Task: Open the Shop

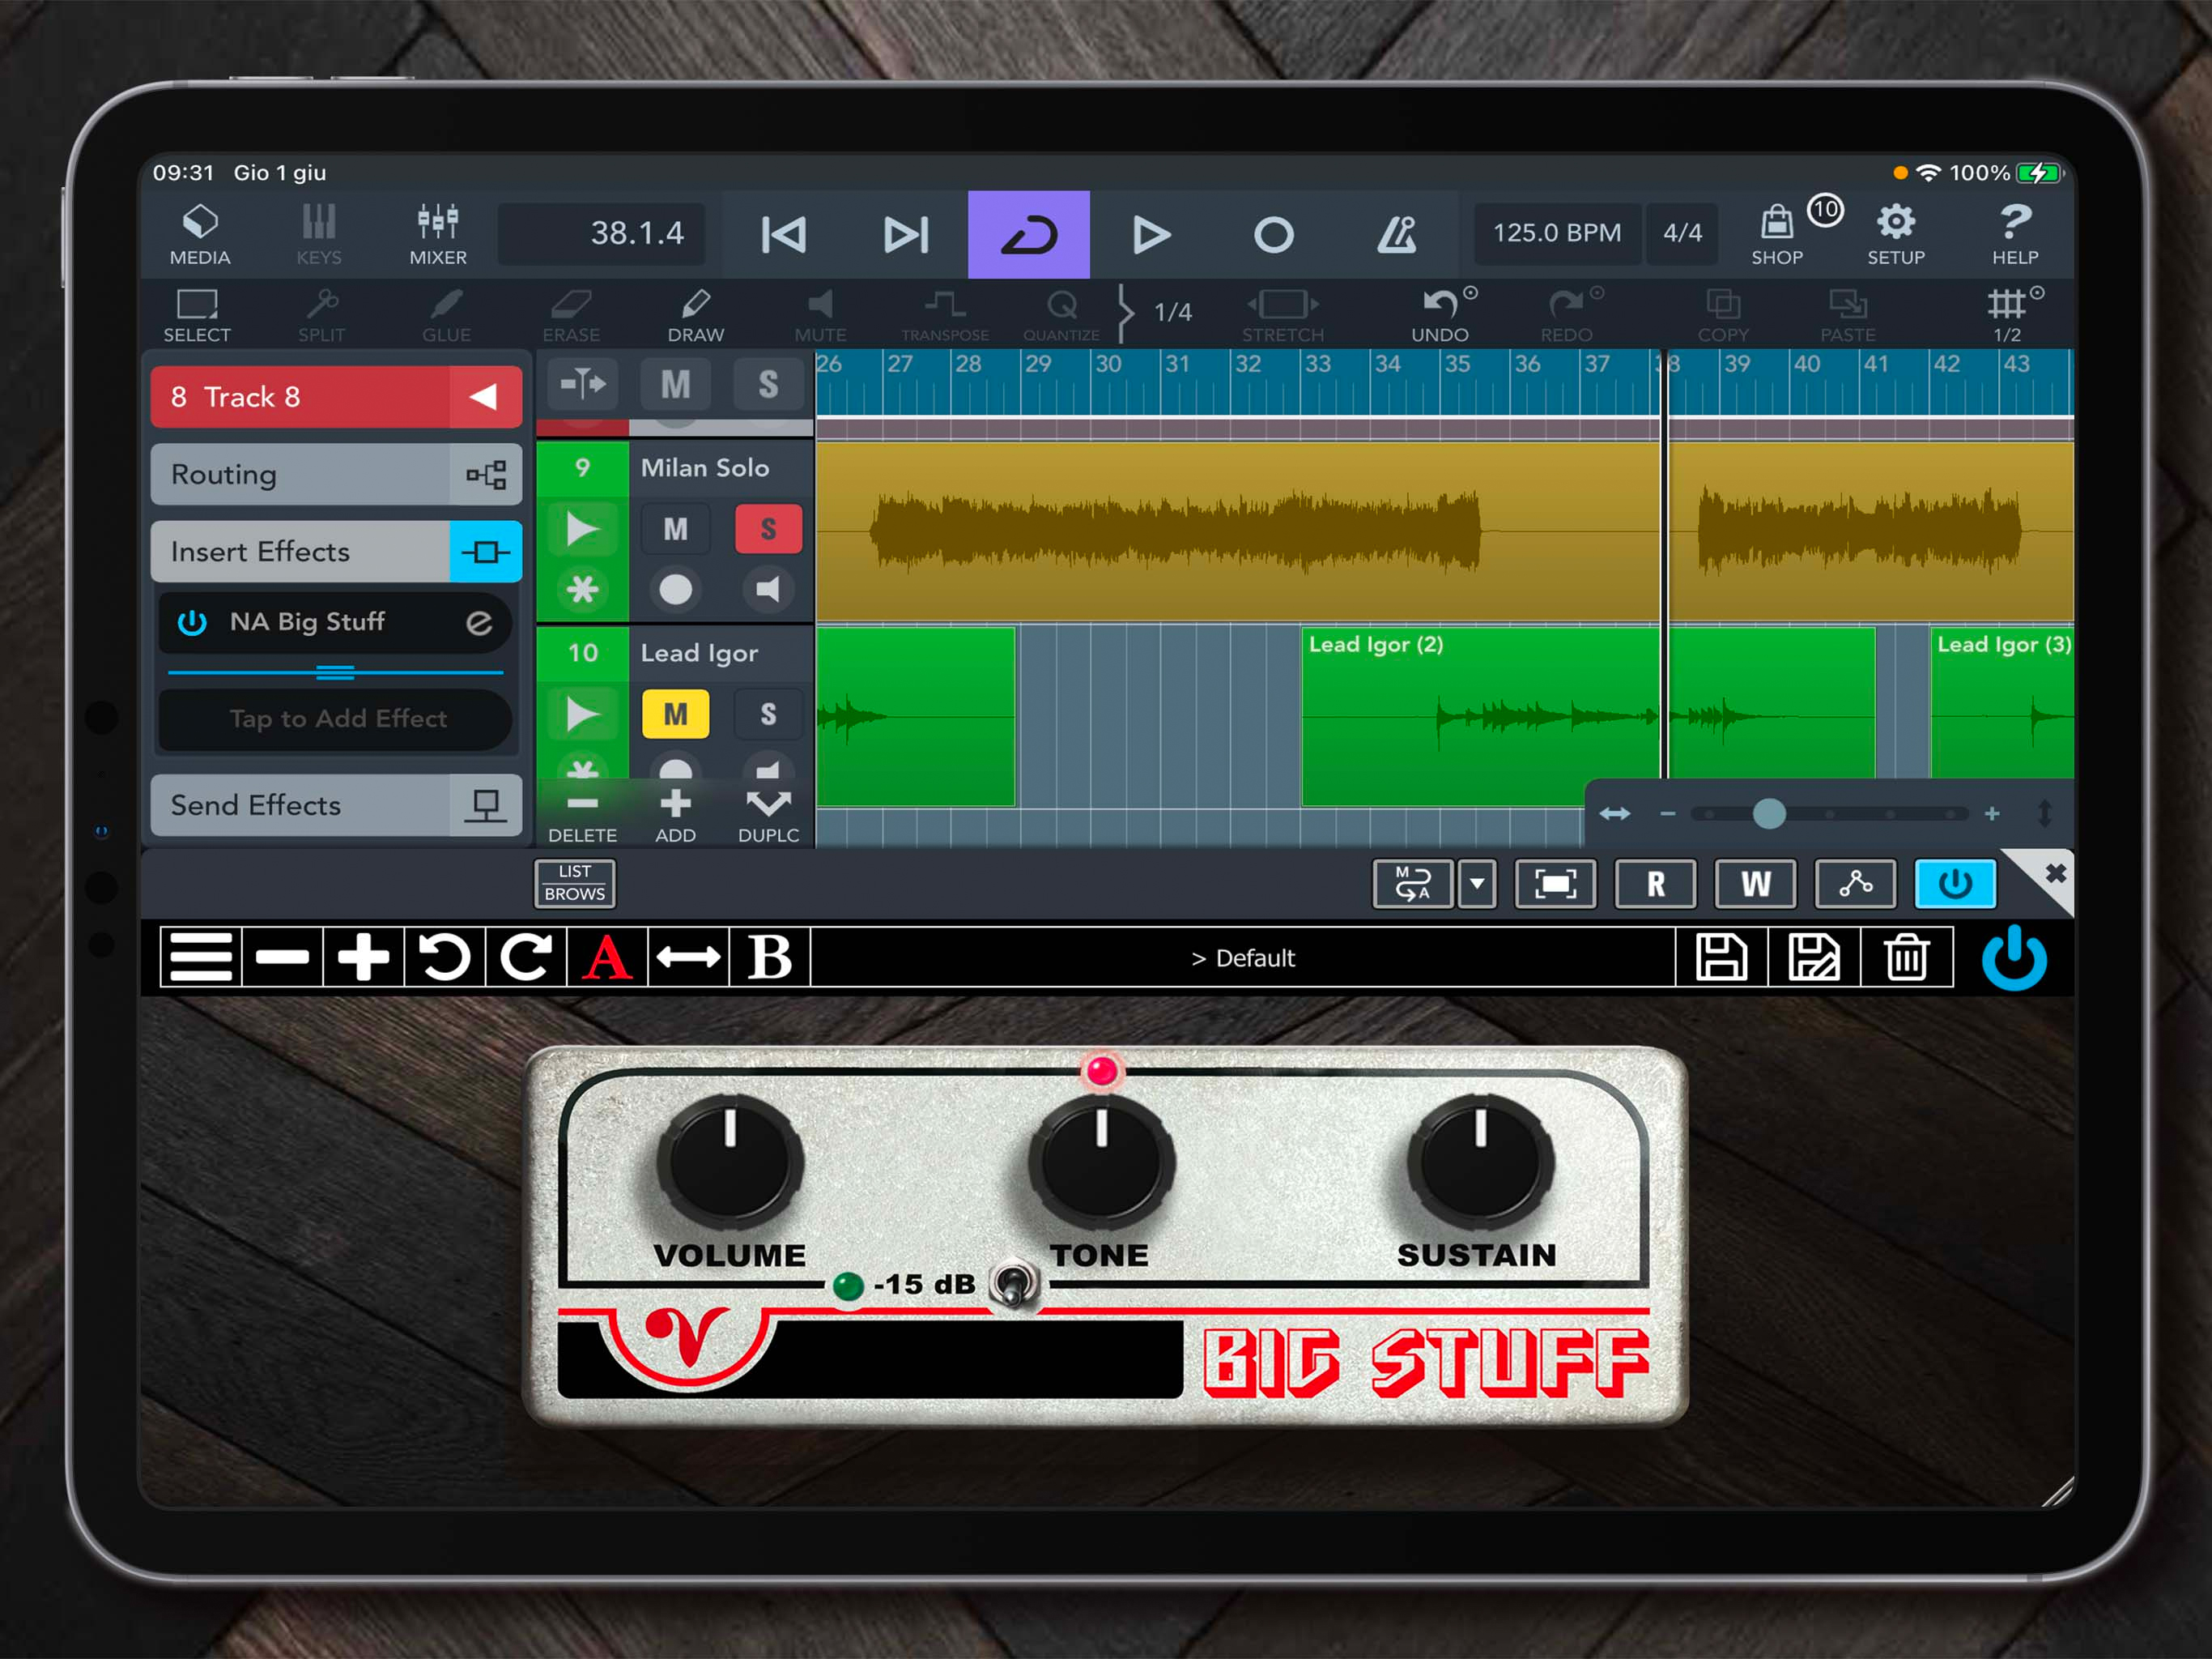Action: 1777,233
